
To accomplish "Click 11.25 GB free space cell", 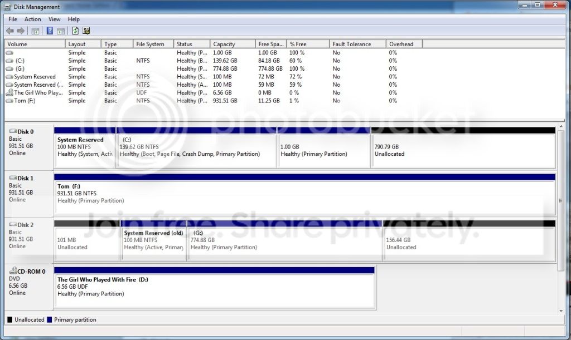I will click(x=269, y=101).
